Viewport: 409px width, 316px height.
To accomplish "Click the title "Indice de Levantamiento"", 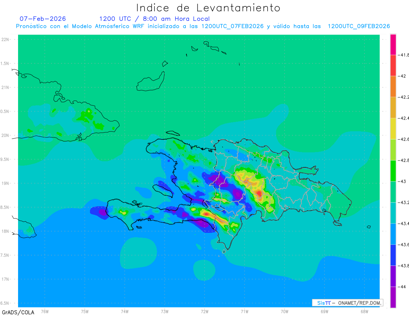I will tap(208, 7).
